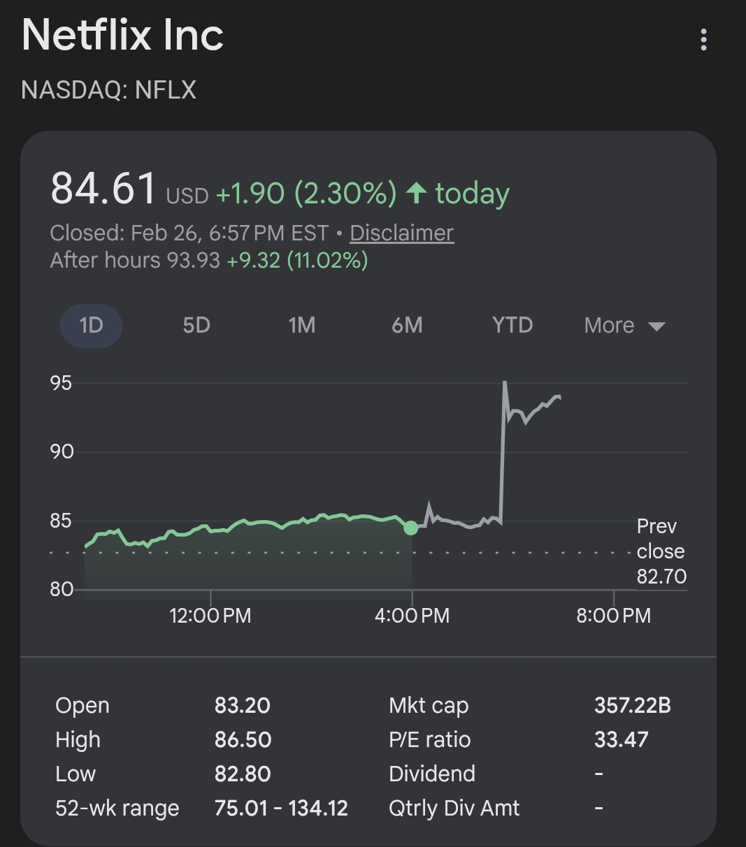746x847 pixels.
Task: Click the 52-wk range values
Action: tap(281, 809)
